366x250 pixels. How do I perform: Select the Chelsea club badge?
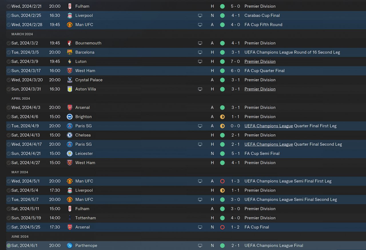tap(69, 135)
